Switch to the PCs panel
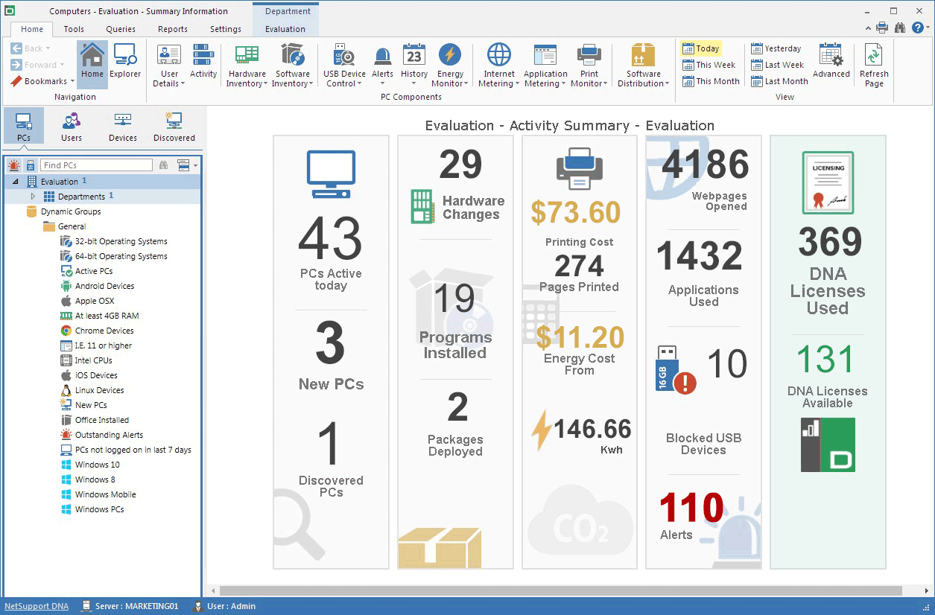This screenshot has width=935, height=615. tap(24, 126)
